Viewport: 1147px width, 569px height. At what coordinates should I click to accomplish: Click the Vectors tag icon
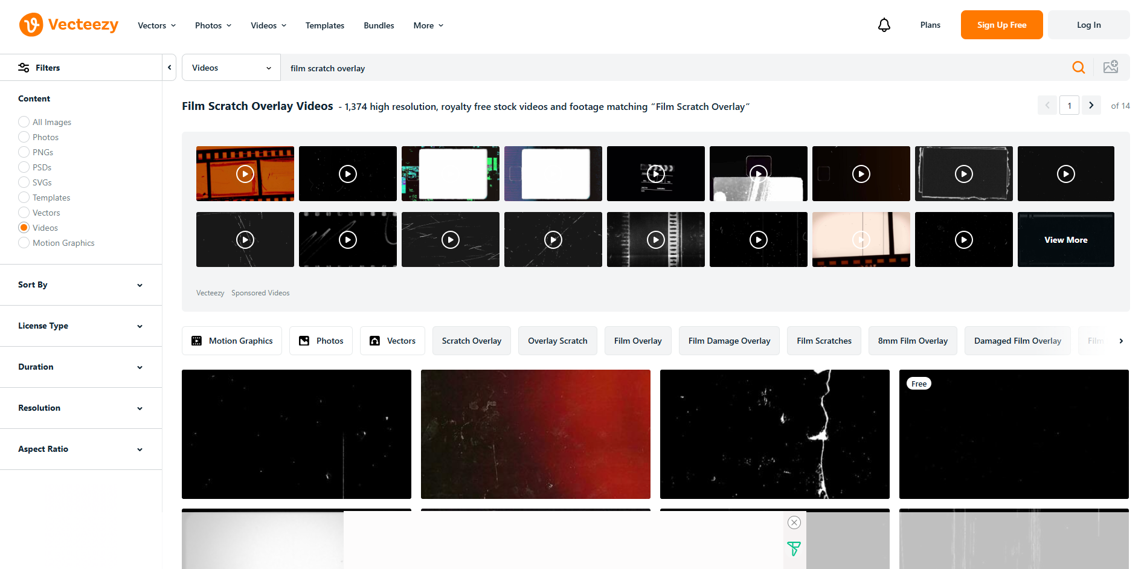click(x=375, y=341)
